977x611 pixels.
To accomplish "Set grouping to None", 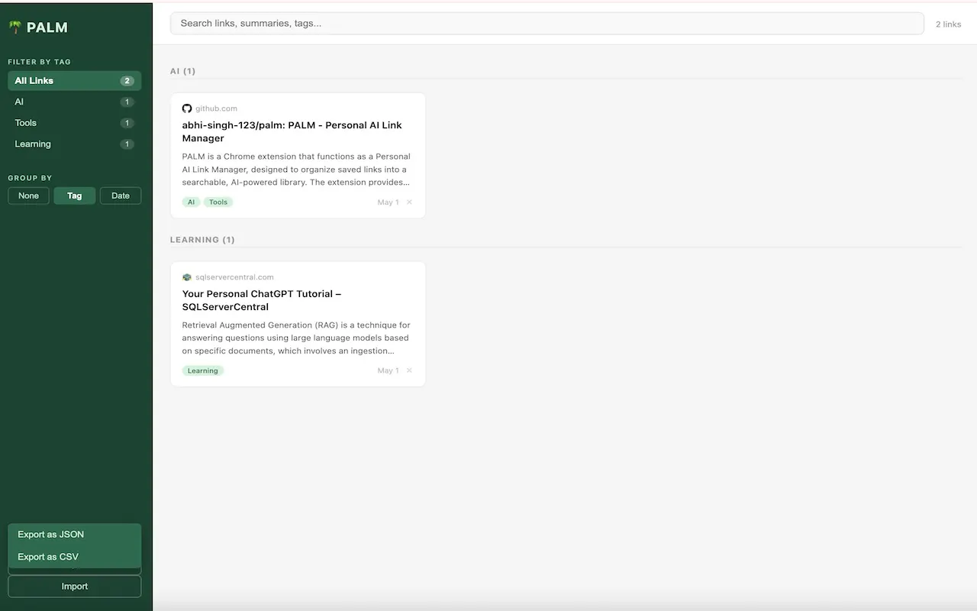I will point(28,196).
